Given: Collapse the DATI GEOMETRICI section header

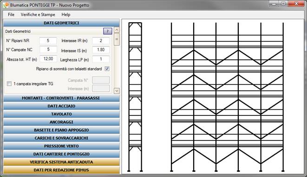Looking at the screenshot, I should (x=61, y=23).
